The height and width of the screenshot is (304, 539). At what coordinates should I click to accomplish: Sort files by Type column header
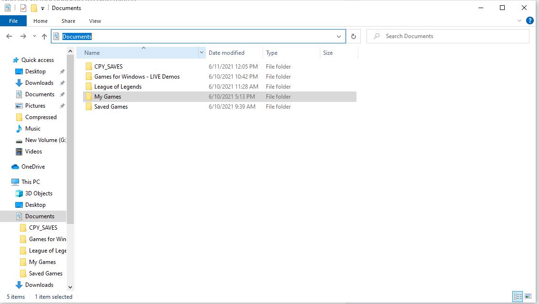coord(272,53)
